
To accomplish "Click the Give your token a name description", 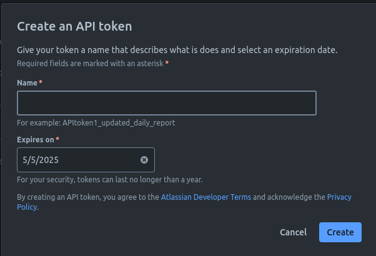I will (x=177, y=50).
